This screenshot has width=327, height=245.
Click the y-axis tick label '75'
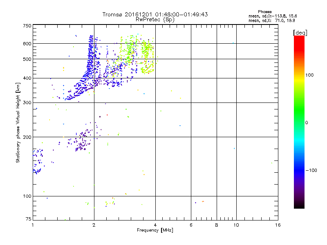coord(29,219)
